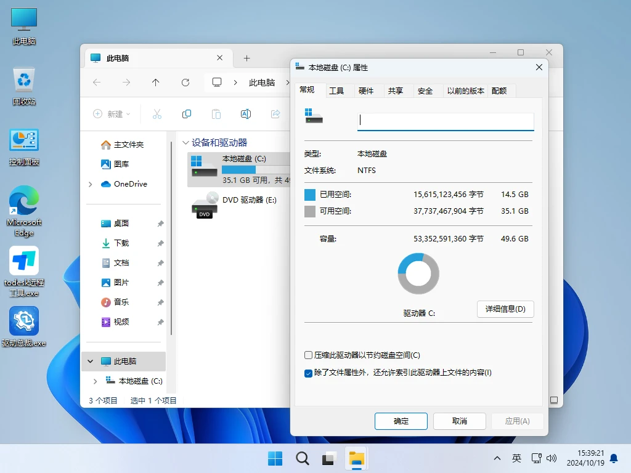
Task: Go forward in File Explorer
Action: pos(126,83)
